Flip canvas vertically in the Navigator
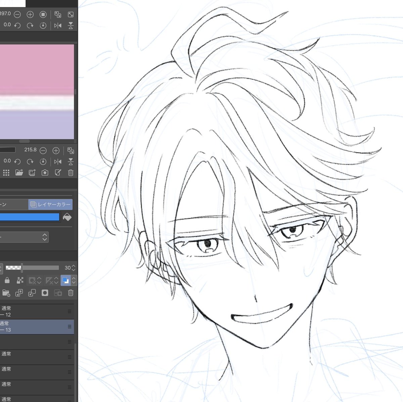The image size is (403, 402). [71, 25]
